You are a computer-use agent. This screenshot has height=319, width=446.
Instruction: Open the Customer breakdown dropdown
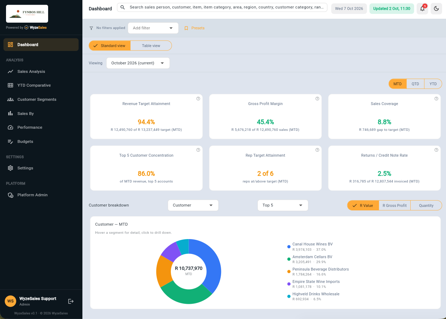point(193,205)
